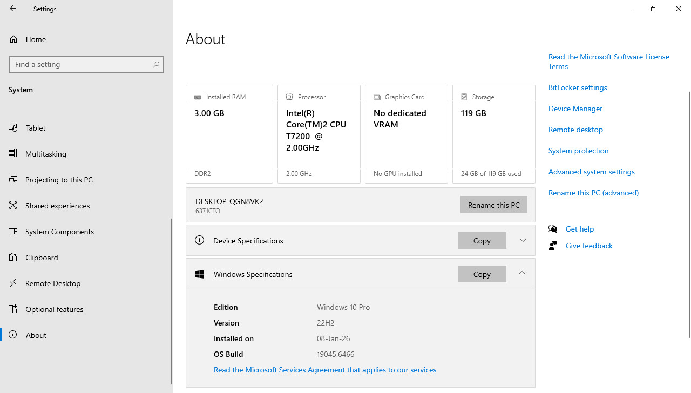Open Optional features page
This screenshot has width=691, height=393.
[x=86, y=309]
